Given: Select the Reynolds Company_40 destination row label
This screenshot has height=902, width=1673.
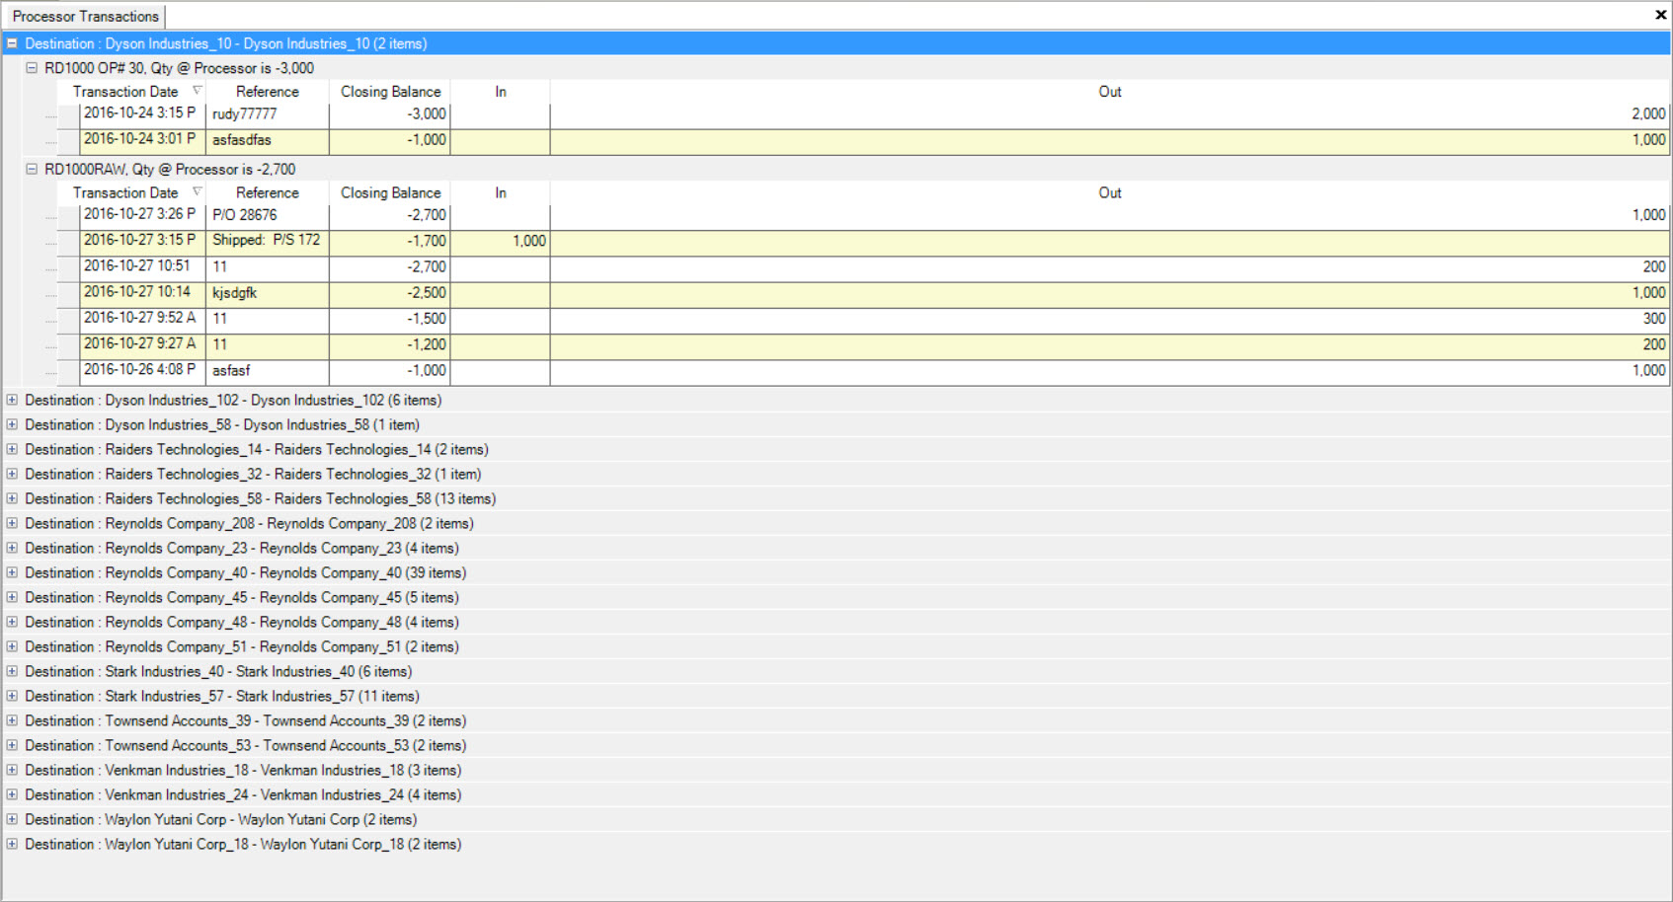Looking at the screenshot, I should [x=245, y=572].
